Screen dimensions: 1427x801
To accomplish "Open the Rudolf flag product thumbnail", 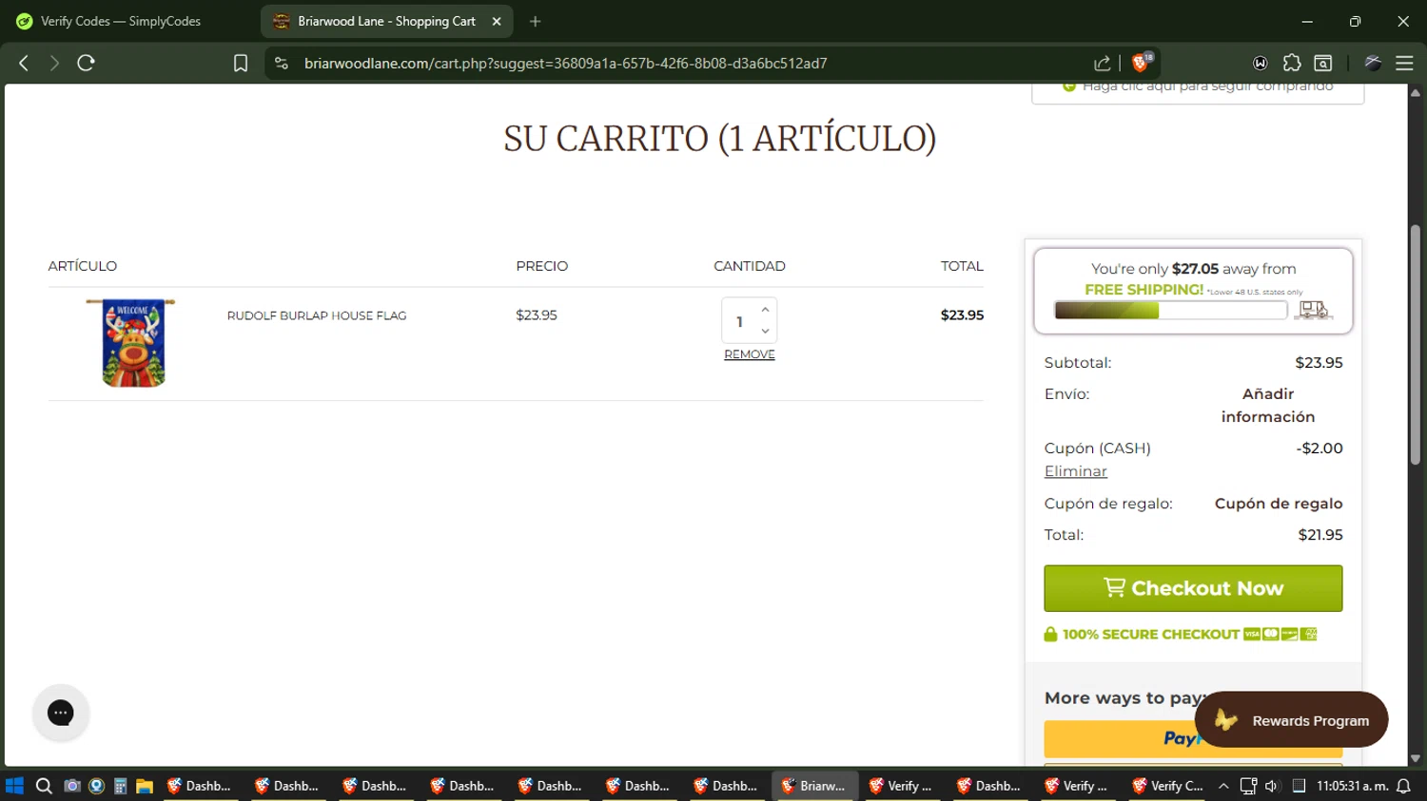I will [x=131, y=342].
